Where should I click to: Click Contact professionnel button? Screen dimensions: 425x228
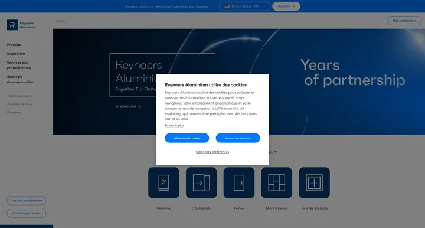point(27,201)
